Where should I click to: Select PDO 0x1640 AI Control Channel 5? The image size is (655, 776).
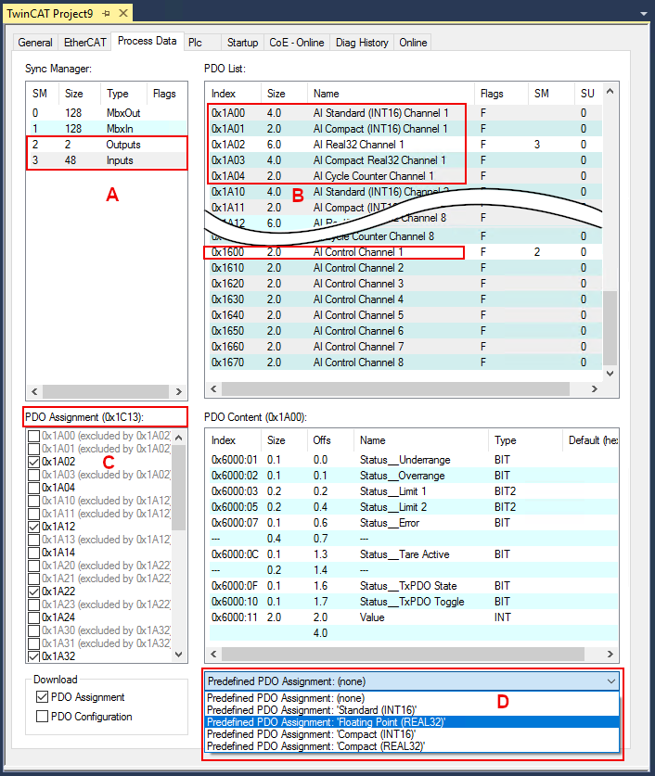coord(405,315)
